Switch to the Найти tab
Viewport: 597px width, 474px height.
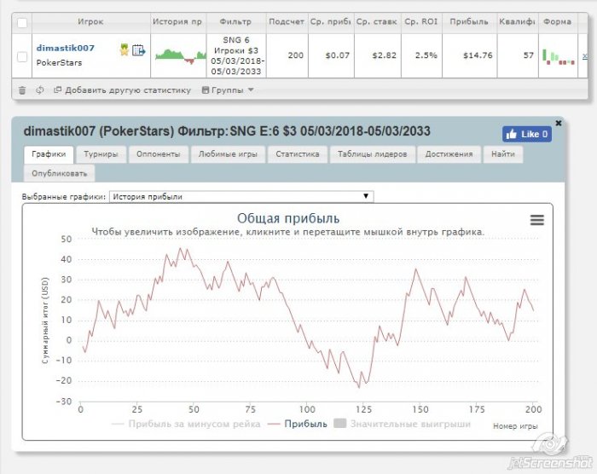click(503, 154)
